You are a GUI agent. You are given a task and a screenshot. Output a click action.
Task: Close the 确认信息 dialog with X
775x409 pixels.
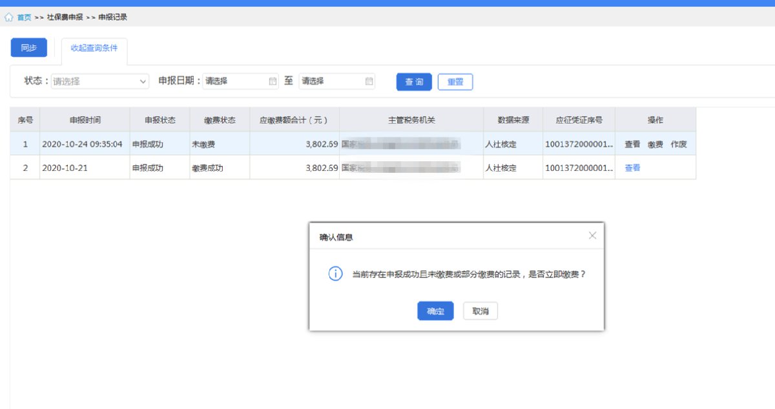pyautogui.click(x=592, y=235)
